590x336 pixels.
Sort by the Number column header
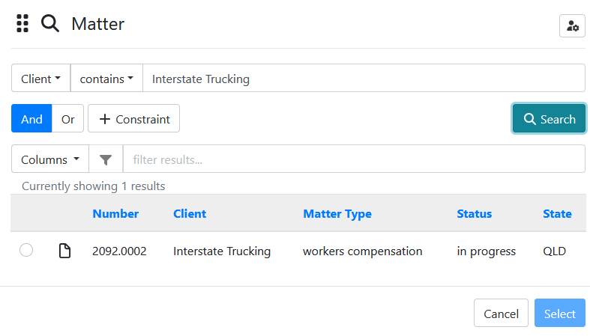[115, 213]
